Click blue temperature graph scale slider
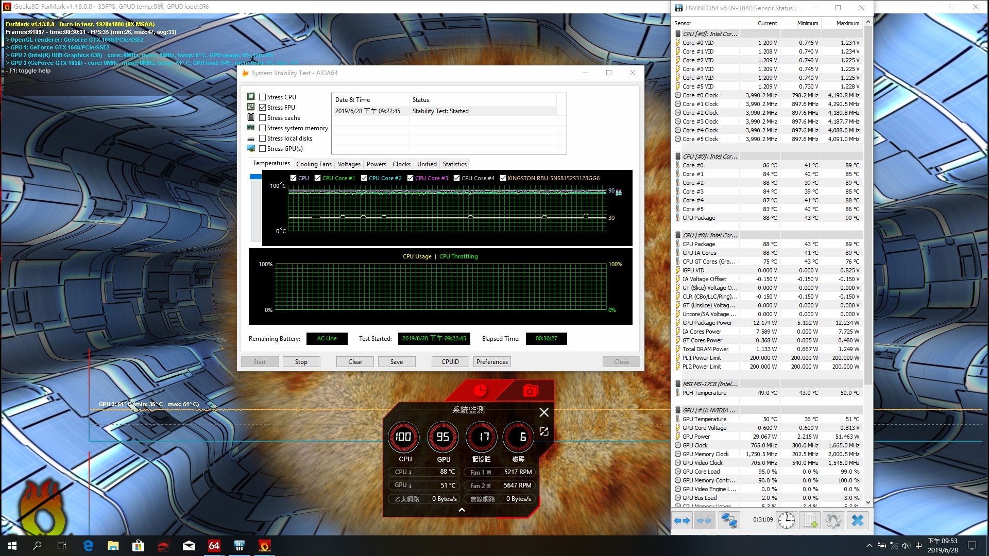This screenshot has height=556, width=989. 255,177
